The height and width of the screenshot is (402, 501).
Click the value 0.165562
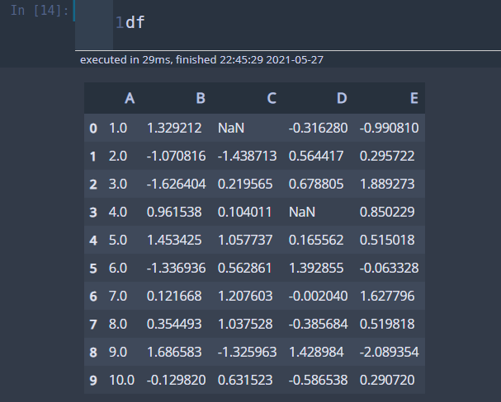pyautogui.click(x=316, y=241)
